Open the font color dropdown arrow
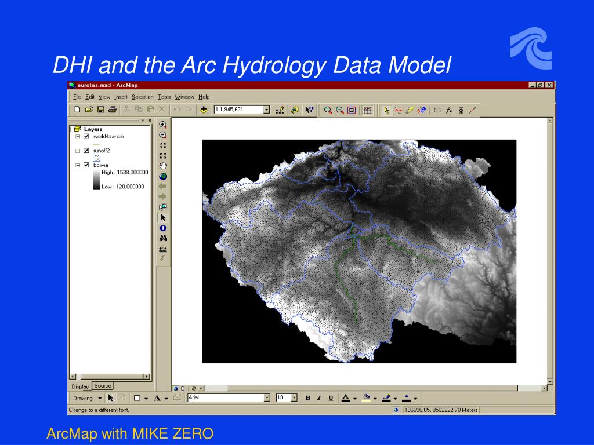The width and height of the screenshot is (594, 445). point(355,399)
